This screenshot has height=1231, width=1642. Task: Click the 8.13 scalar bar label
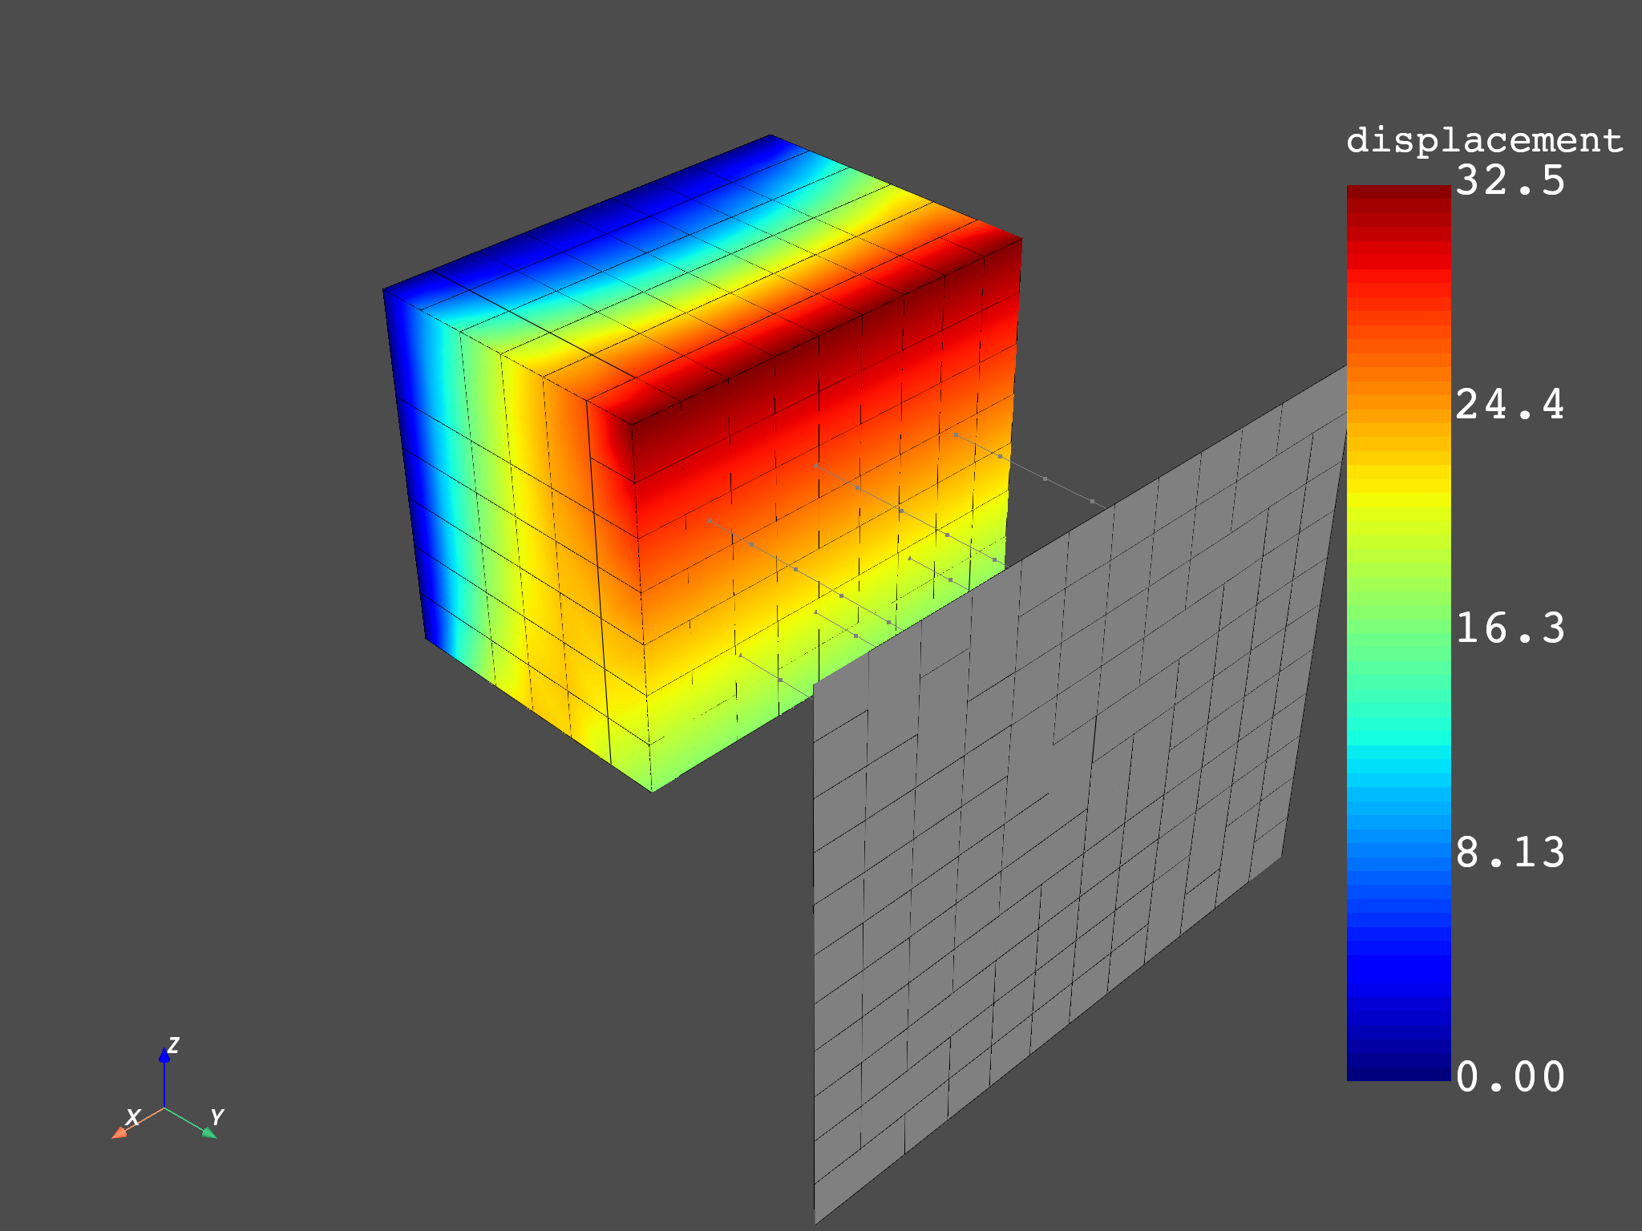click(1510, 852)
